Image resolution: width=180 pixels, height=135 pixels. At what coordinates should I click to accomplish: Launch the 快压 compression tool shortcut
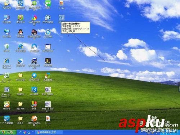(x=34, y=105)
